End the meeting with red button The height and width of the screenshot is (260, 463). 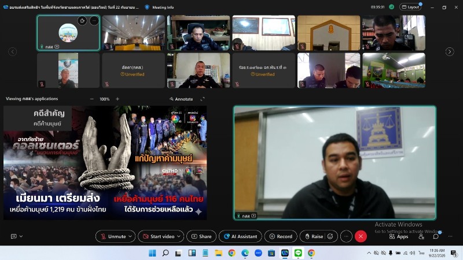click(x=361, y=236)
